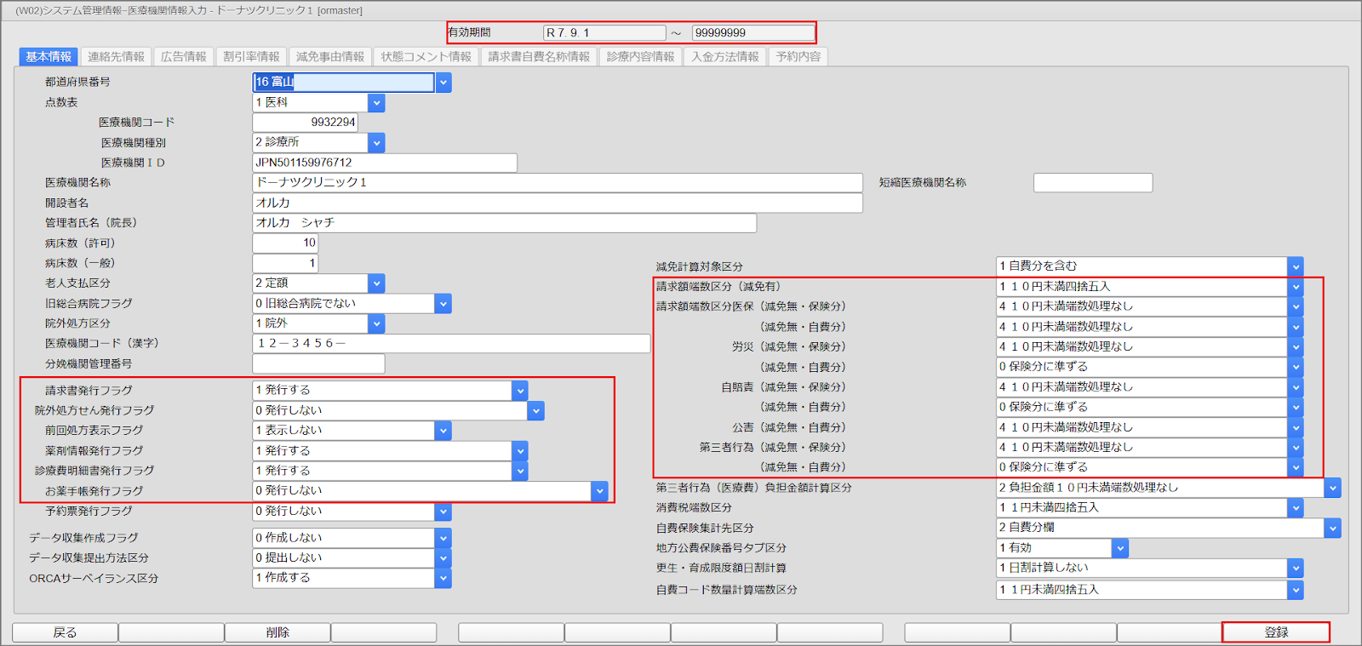Go to the 入金方法情報 tab

[725, 57]
